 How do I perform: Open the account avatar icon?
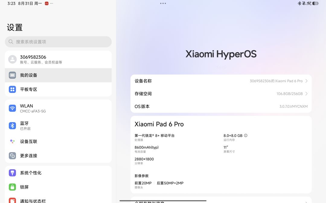[x=12, y=59]
